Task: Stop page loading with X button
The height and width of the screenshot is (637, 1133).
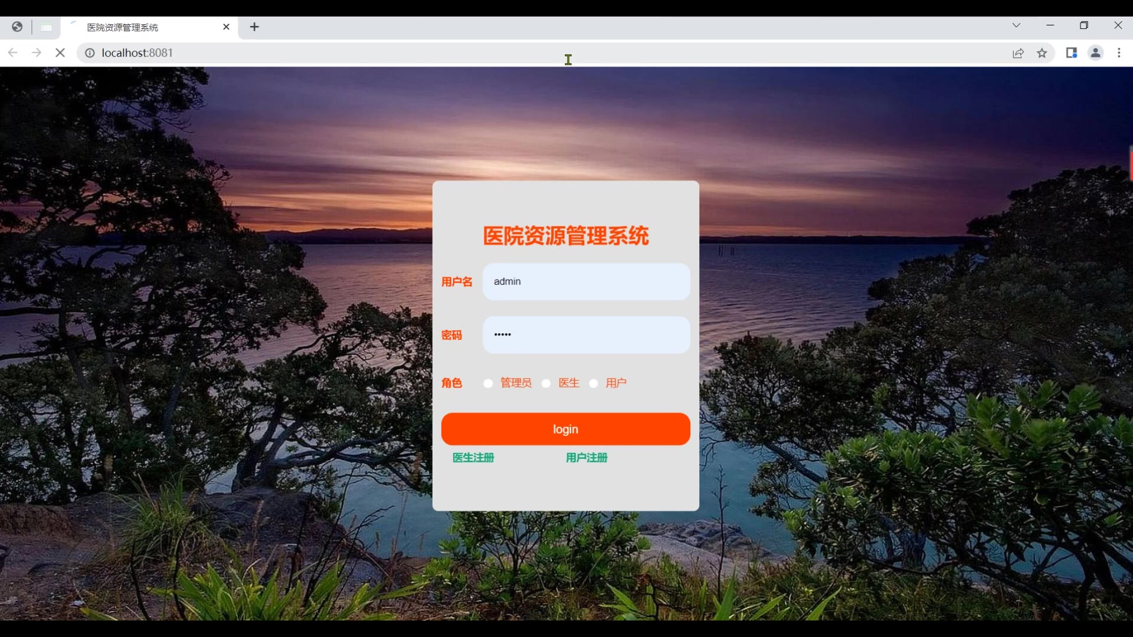Action: [x=60, y=52]
